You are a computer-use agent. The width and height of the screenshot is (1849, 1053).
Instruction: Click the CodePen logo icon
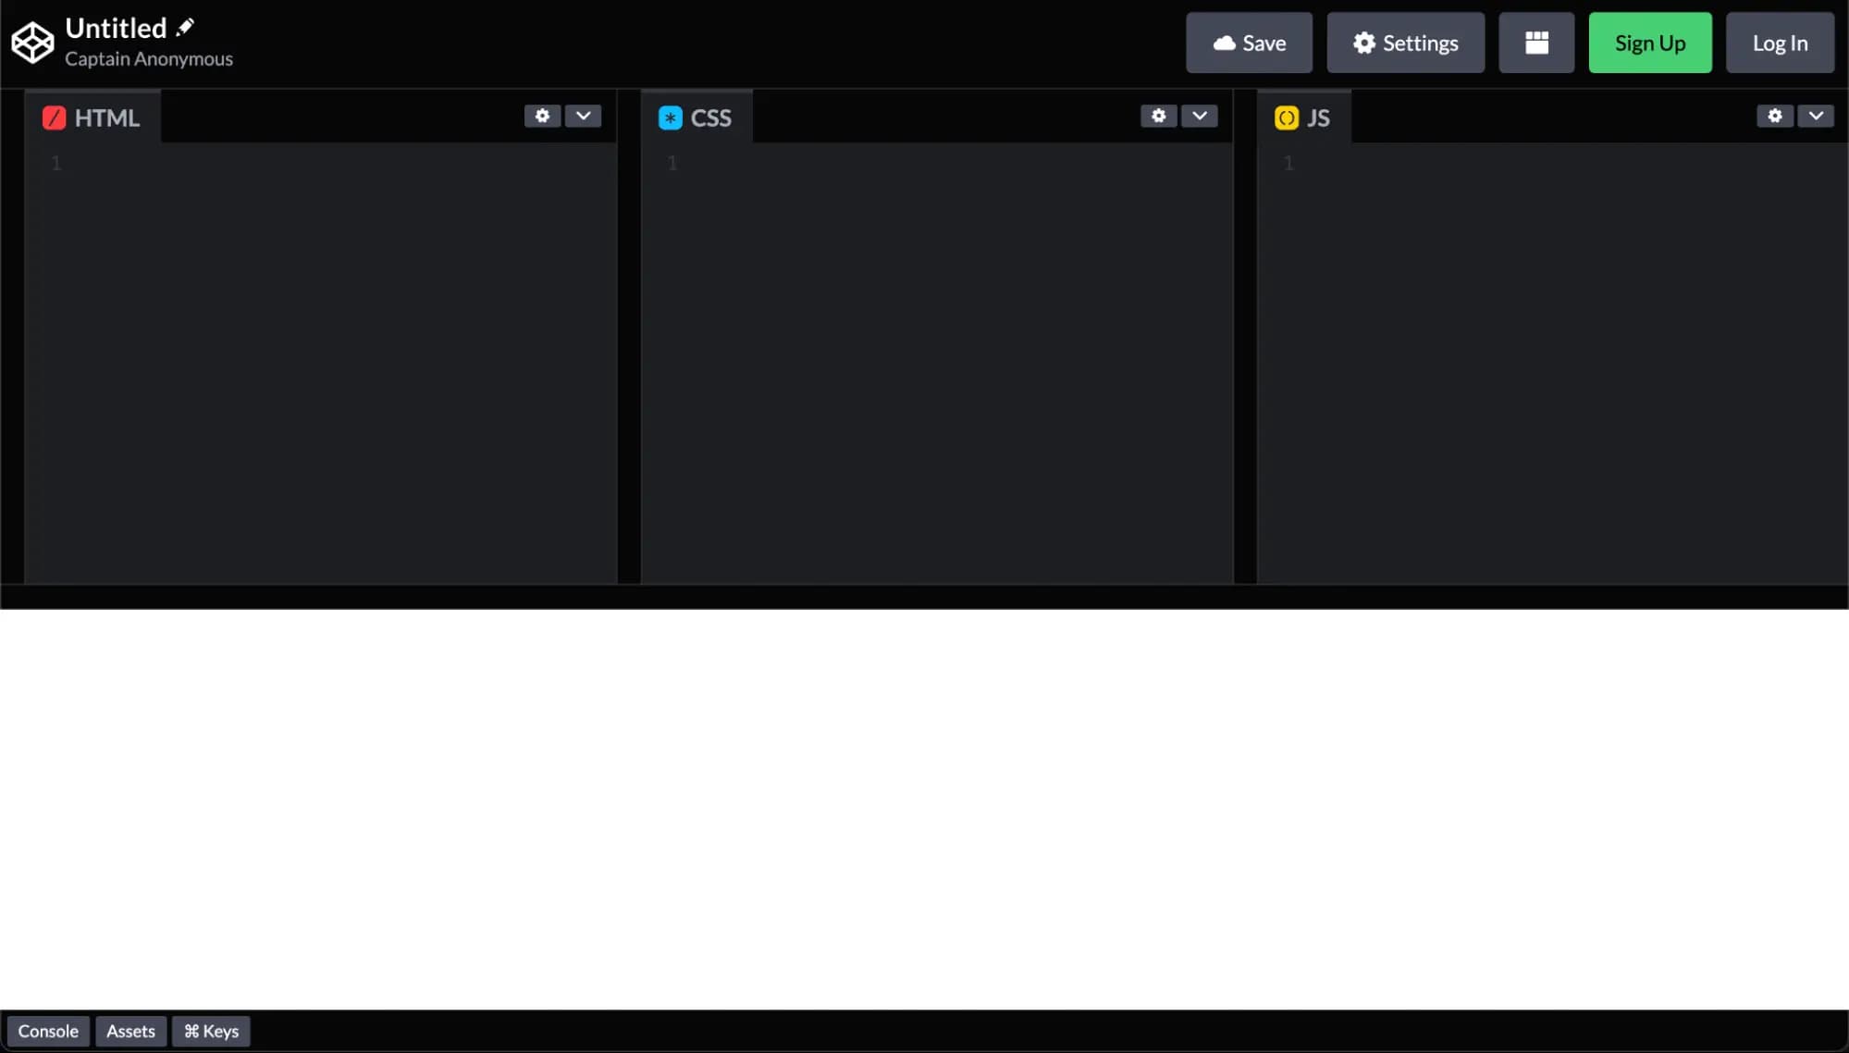point(32,42)
